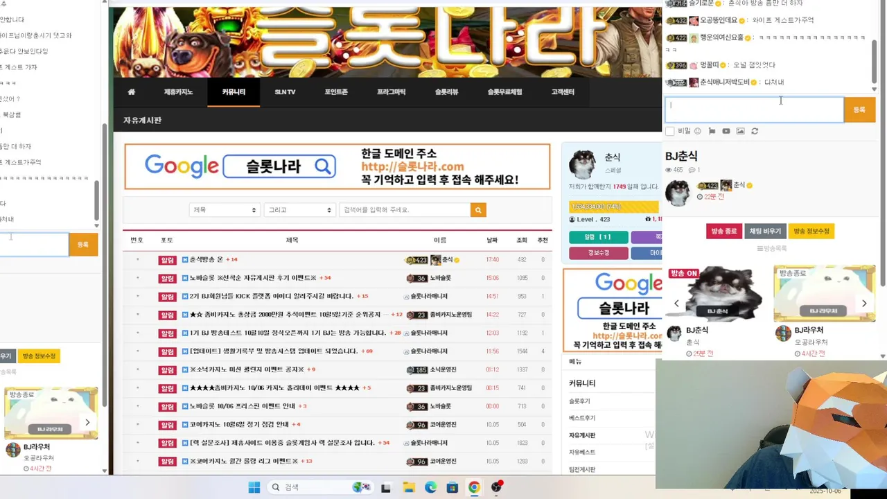Viewport: 887px width, 499px height.
Task: Click the video icon in chat toolbar
Action: click(726, 131)
